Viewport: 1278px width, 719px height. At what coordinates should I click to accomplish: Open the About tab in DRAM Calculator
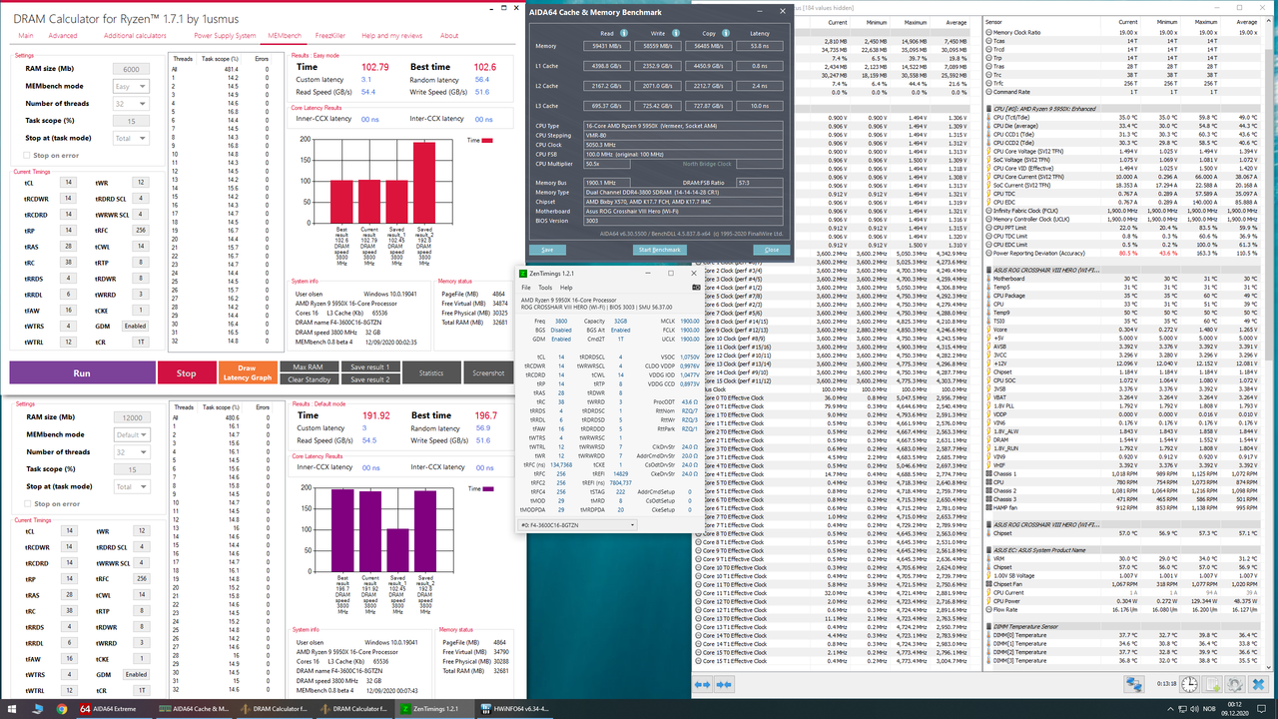point(449,35)
